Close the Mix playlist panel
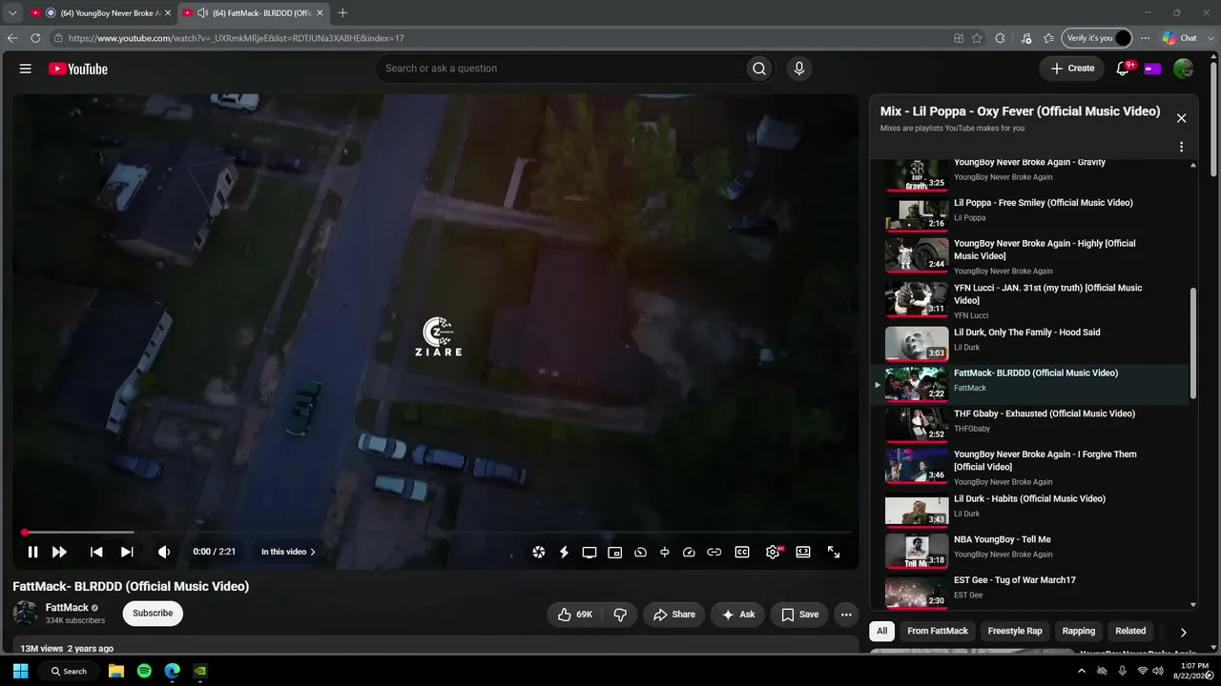1221x686 pixels. point(1181,118)
